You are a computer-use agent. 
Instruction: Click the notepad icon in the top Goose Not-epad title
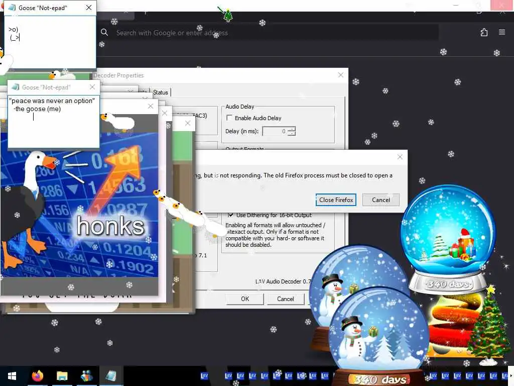[12, 8]
